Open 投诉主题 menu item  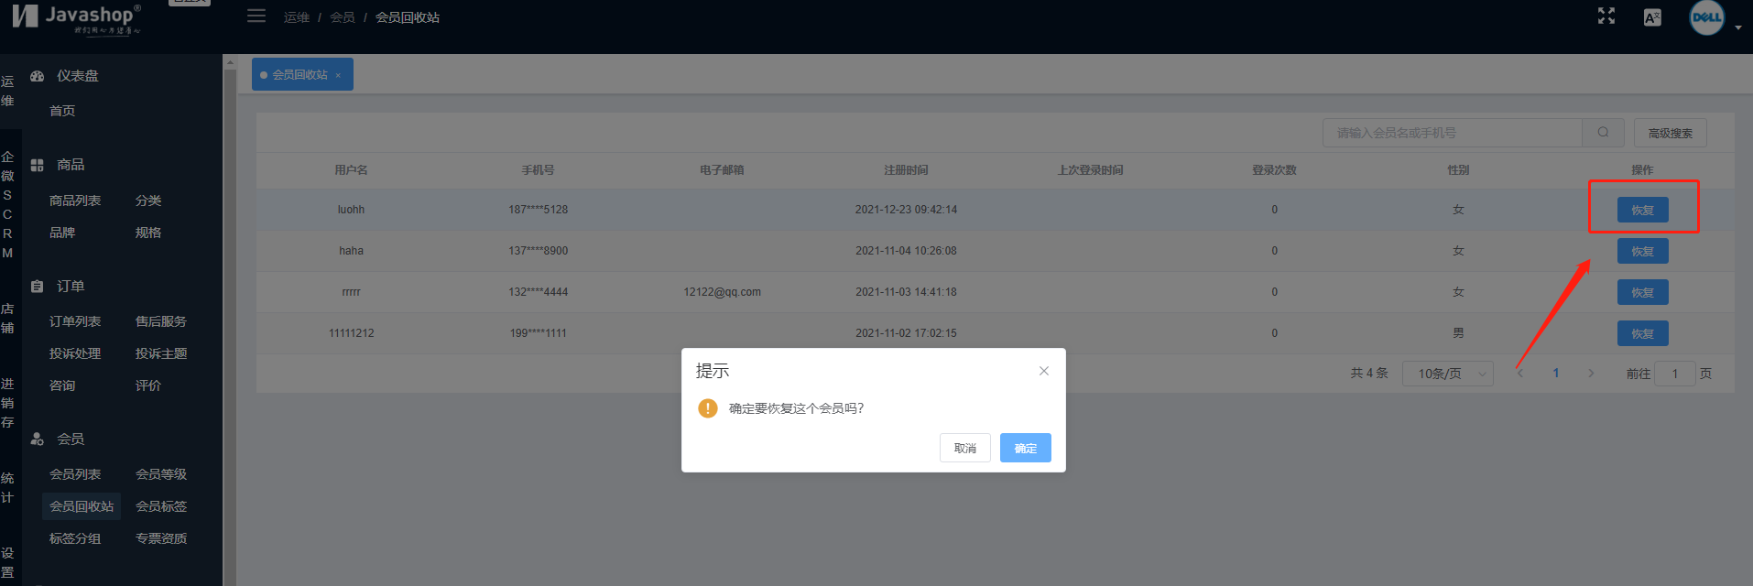[161, 353]
